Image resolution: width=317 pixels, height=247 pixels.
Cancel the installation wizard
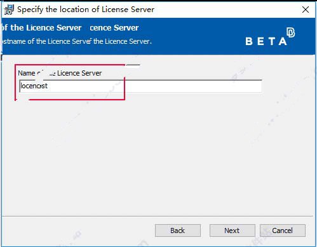283,230
